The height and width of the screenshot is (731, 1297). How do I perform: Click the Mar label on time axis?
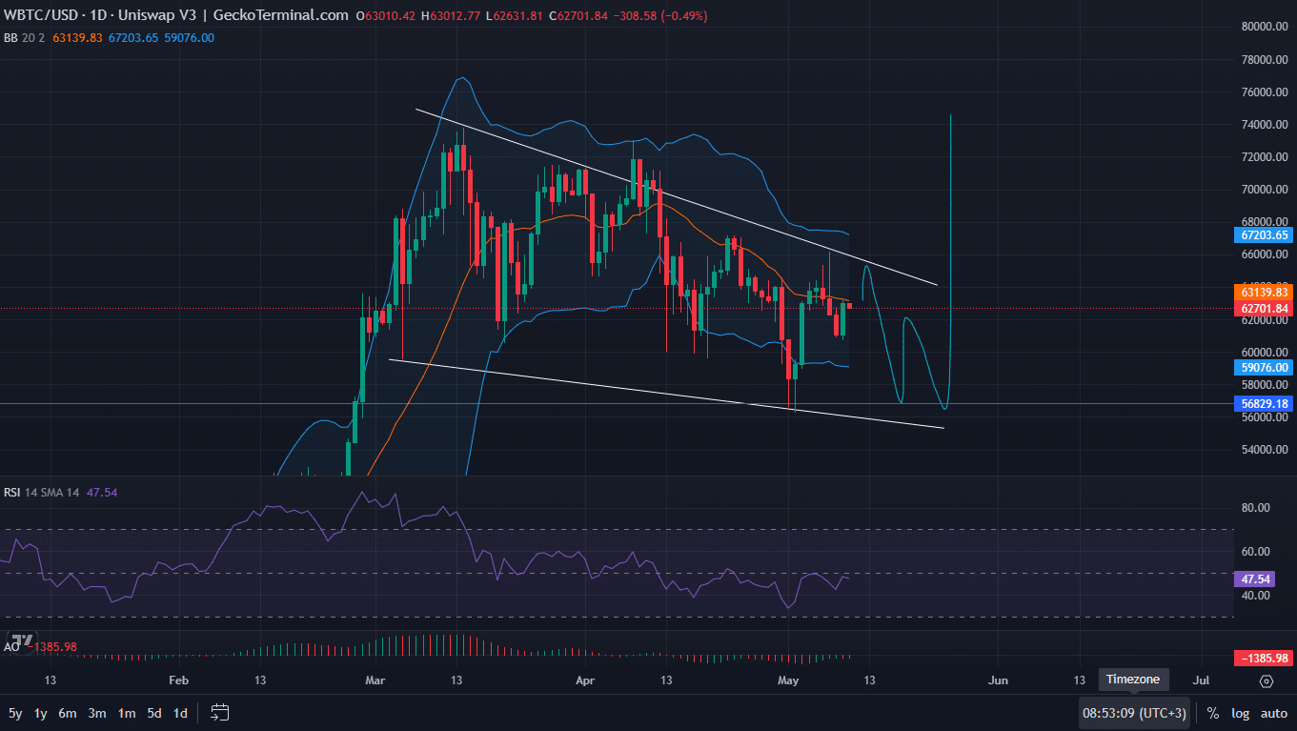pyautogui.click(x=375, y=680)
